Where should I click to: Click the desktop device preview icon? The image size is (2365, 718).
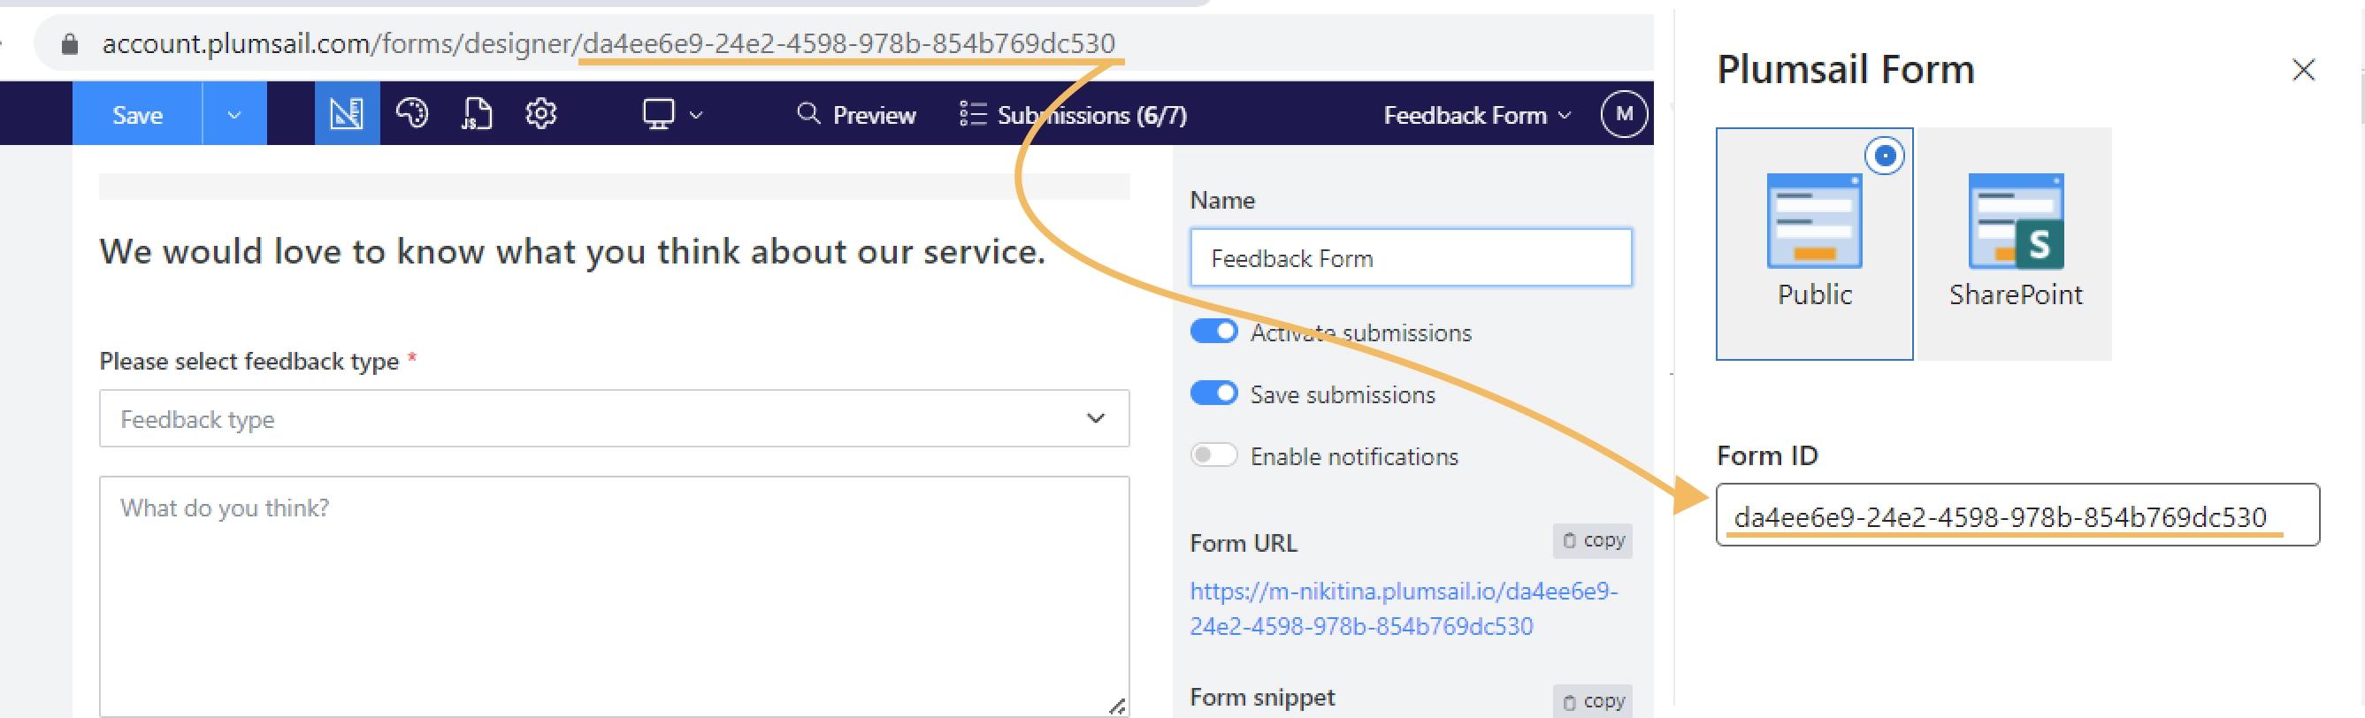(x=658, y=114)
